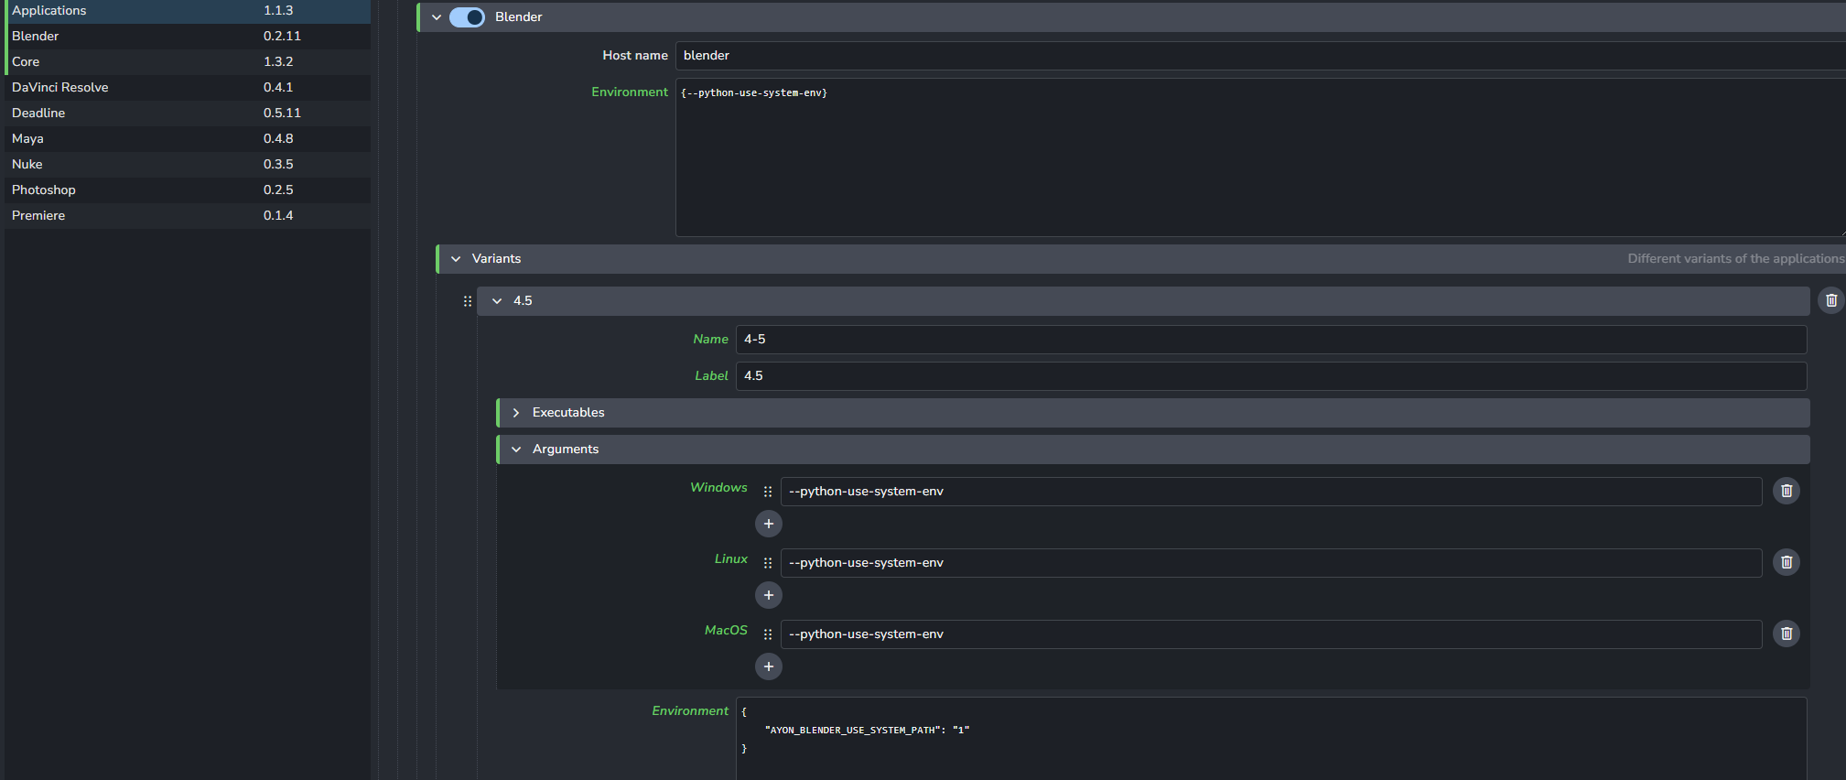Image resolution: width=1846 pixels, height=780 pixels.
Task: Delete the 4.5 variant with trash icon
Action: click(x=1830, y=300)
